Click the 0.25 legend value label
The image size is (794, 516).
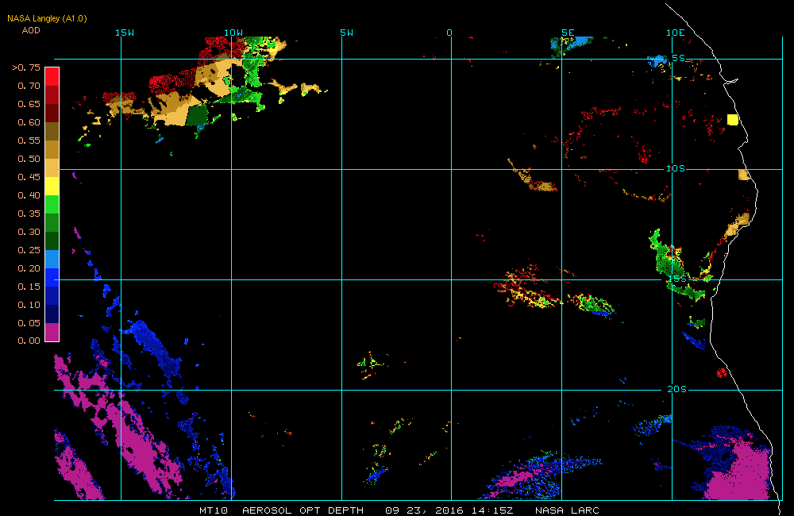point(29,250)
